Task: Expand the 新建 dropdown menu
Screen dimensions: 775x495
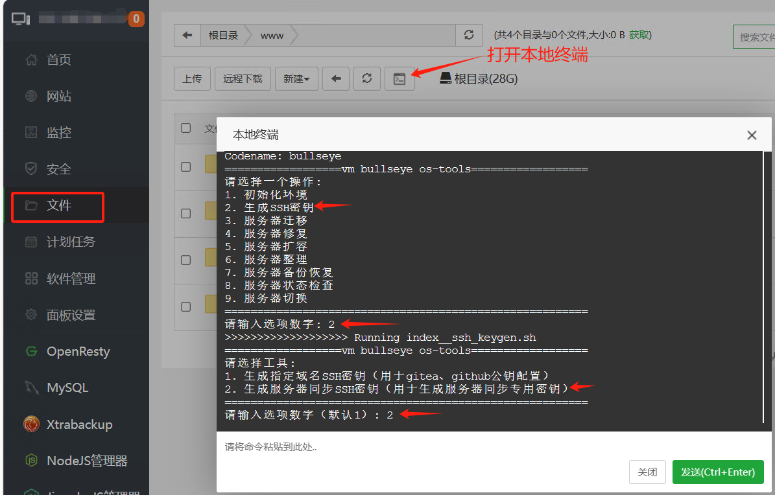Action: pos(296,78)
